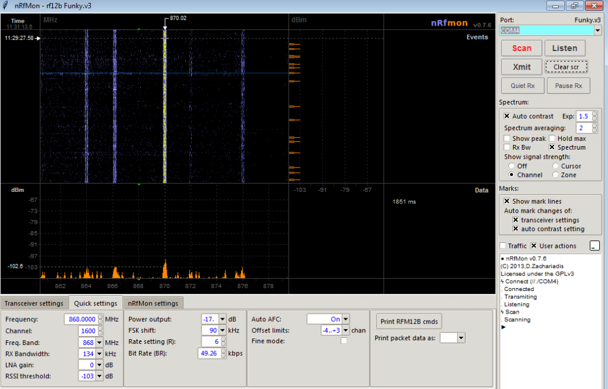Screen dimensions: 608x389
Task: Adjust the Frequency spinner arrows
Action: point(100,319)
